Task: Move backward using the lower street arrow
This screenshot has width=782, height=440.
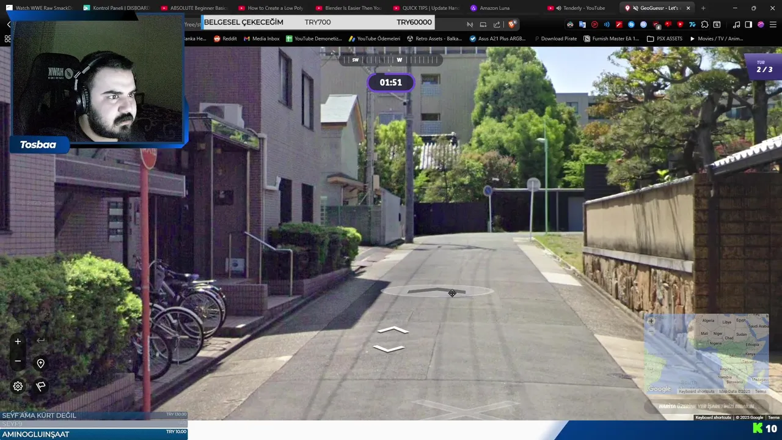Action: point(389,348)
